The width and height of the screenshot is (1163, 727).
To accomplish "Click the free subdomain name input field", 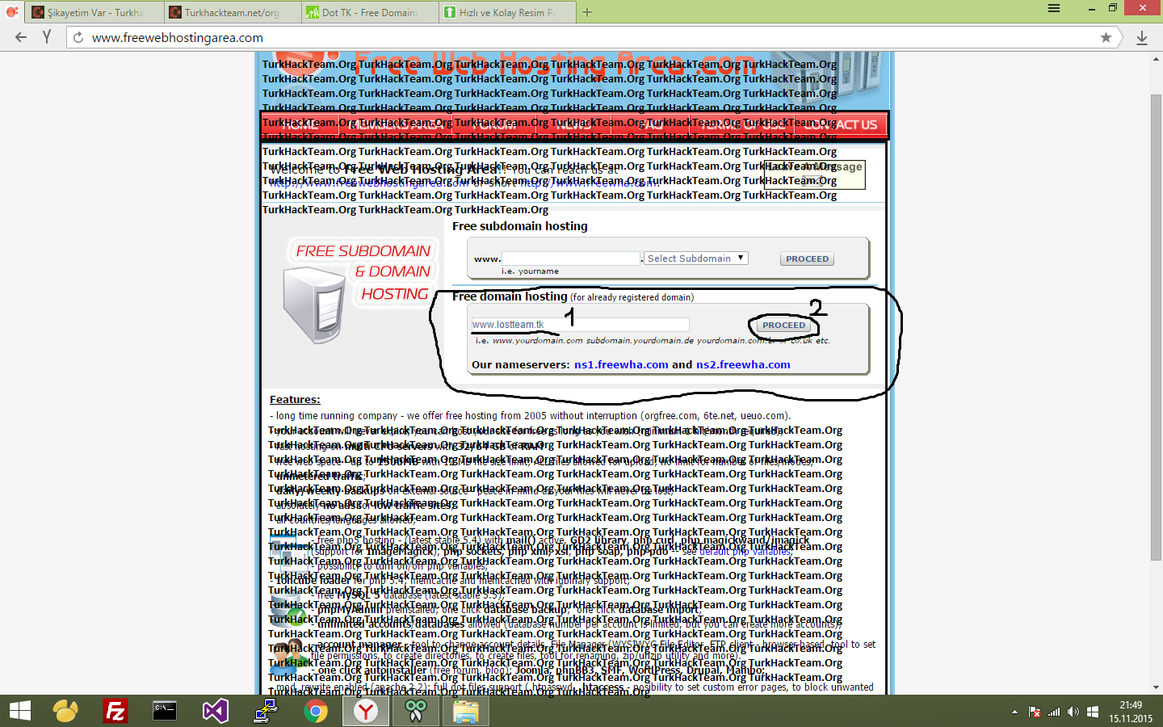I will pos(571,258).
